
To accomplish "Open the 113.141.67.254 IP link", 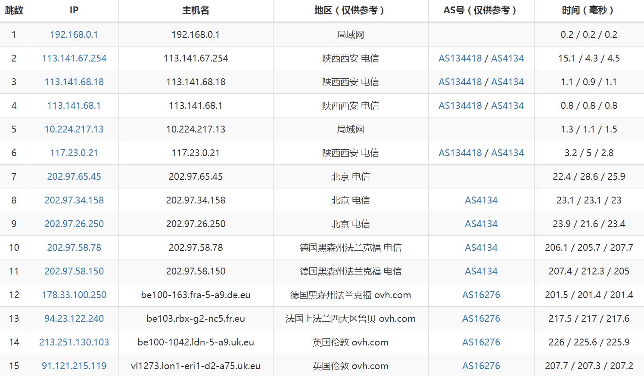I will (x=74, y=58).
